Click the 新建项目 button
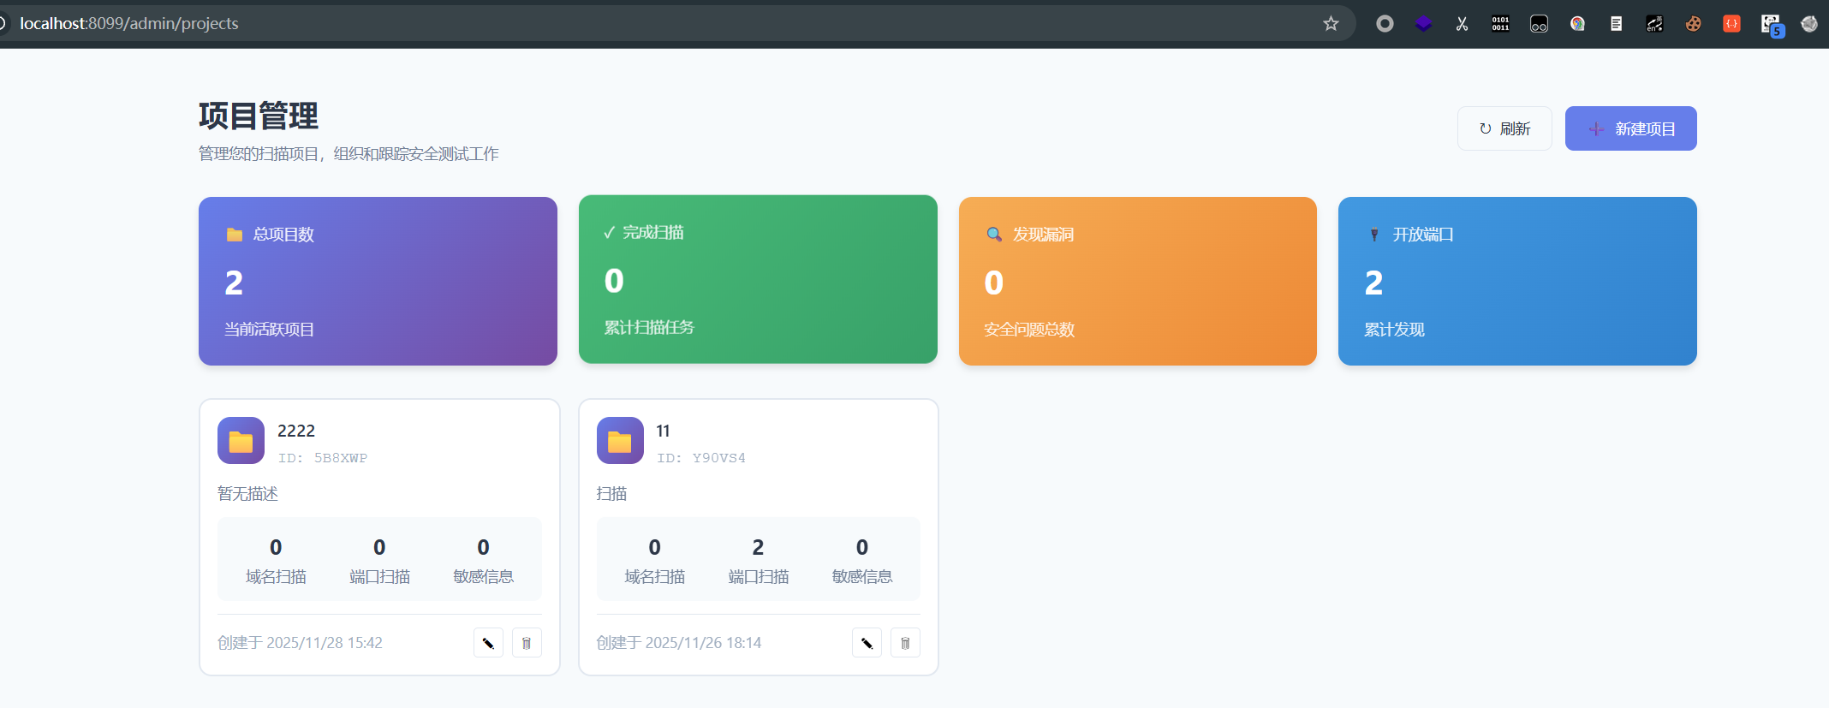This screenshot has width=1829, height=708. [1630, 128]
